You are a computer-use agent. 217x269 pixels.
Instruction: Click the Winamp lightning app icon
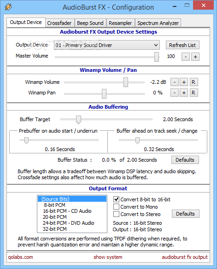click(x=8, y=7)
